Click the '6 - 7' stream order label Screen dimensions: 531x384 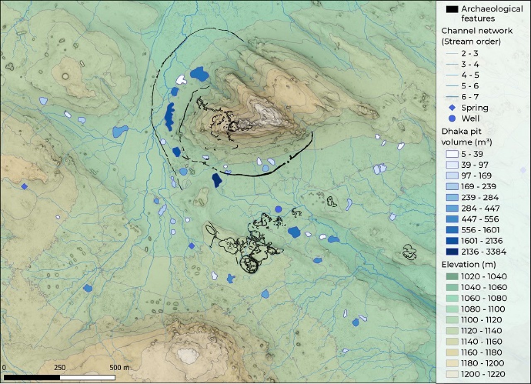[470, 97]
